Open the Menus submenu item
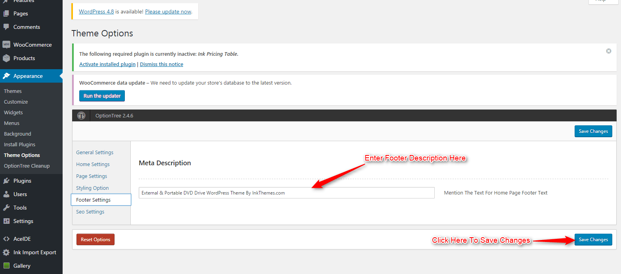 12,123
